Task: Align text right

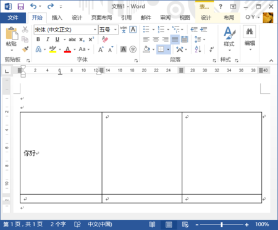Action: pyautogui.click(x=166, y=39)
